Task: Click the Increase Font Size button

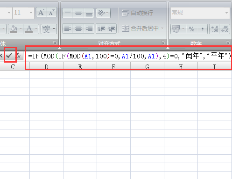Action: click(x=42, y=13)
